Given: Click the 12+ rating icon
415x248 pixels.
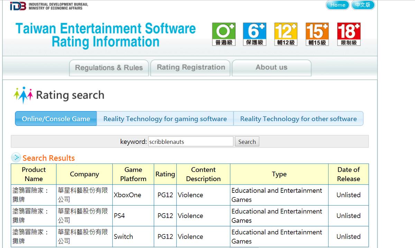Looking at the screenshot, I should pos(286,34).
